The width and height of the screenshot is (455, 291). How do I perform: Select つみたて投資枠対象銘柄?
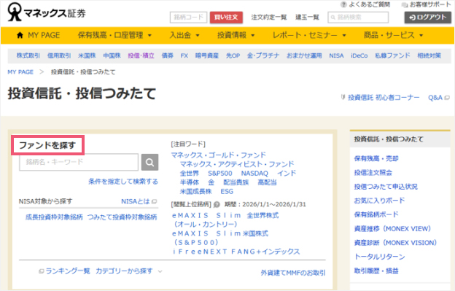coord(122,217)
